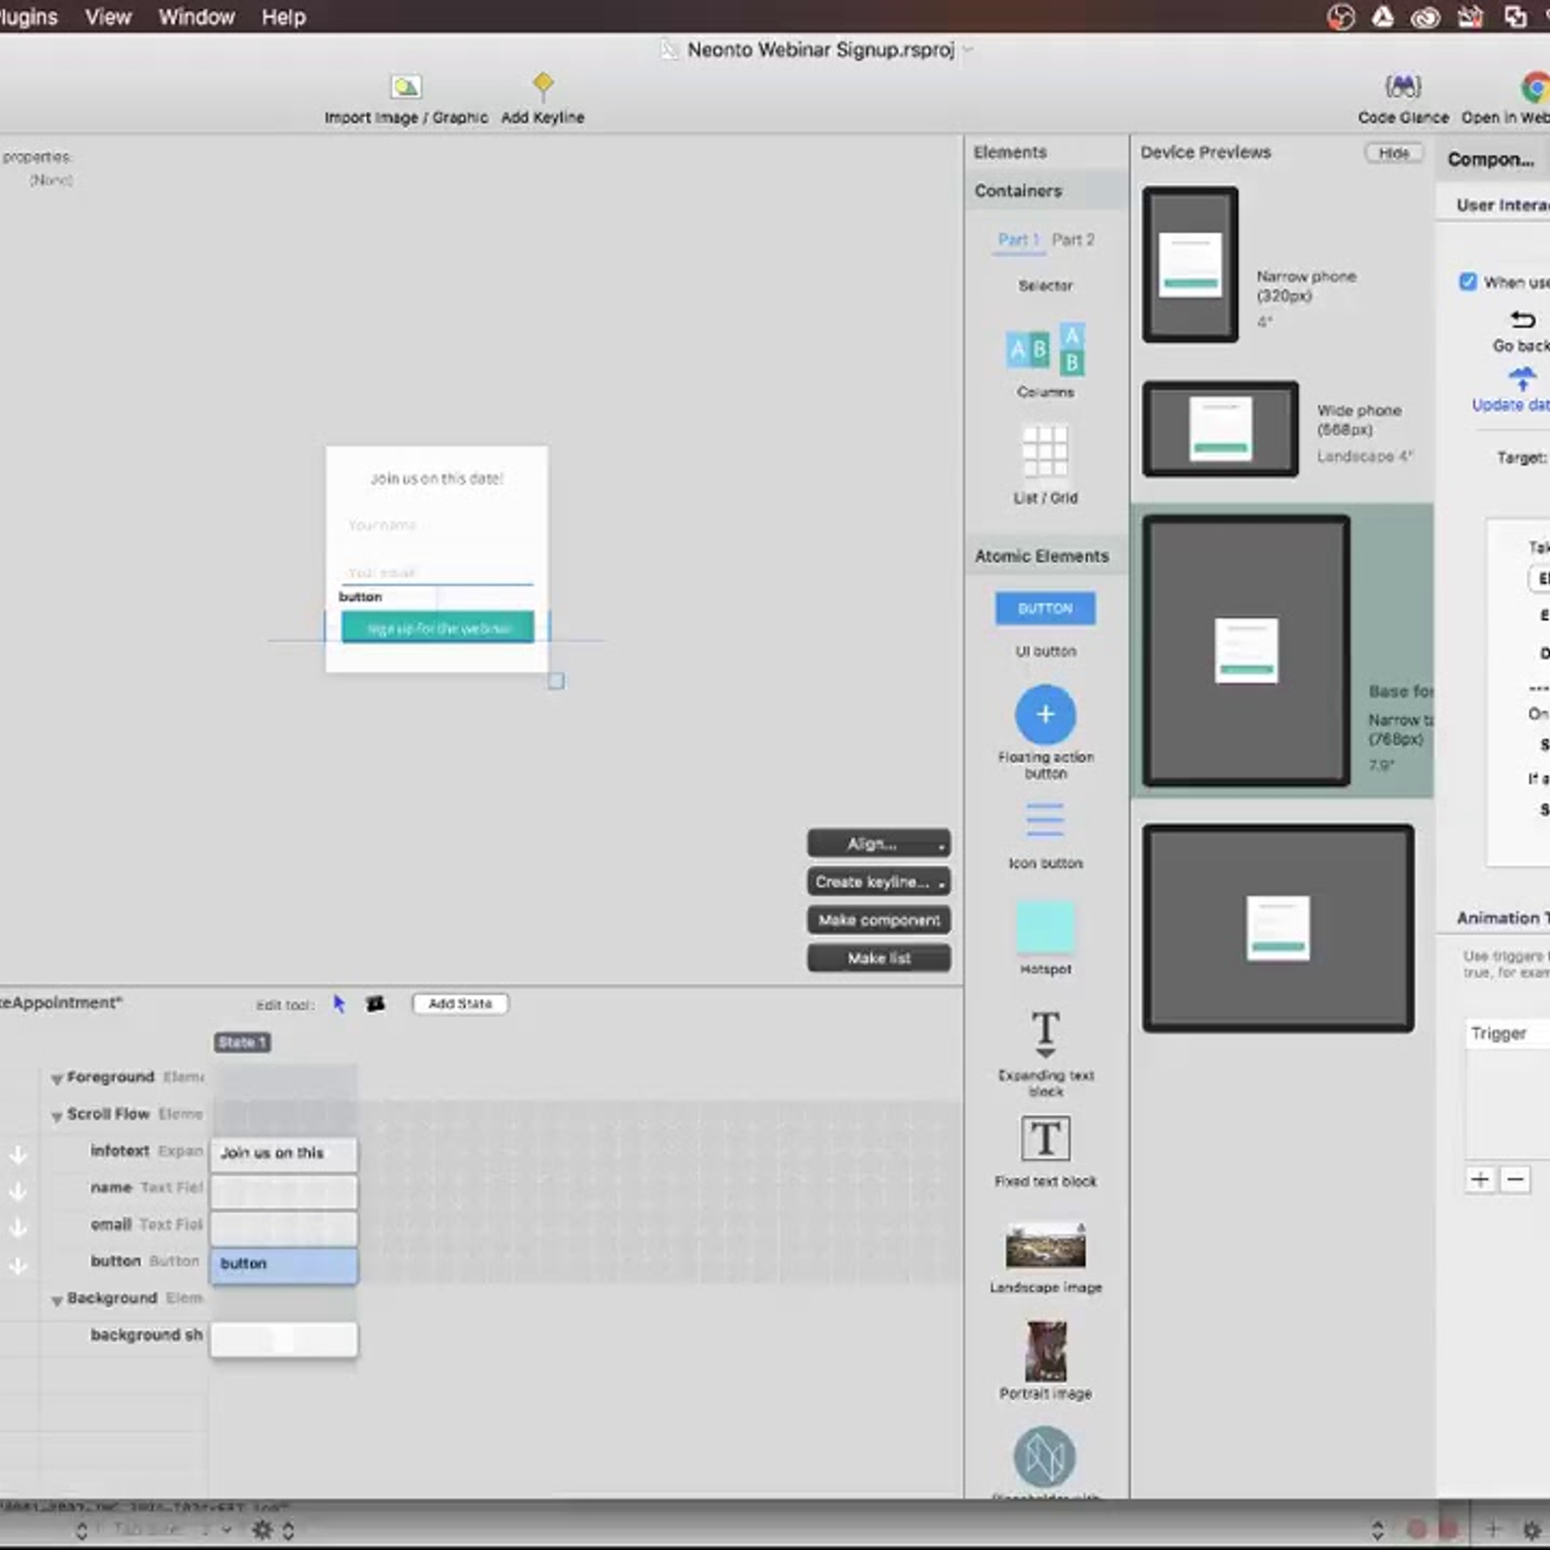Click the Go back interaction icon
This screenshot has height=1550, width=1550.
[x=1522, y=320]
